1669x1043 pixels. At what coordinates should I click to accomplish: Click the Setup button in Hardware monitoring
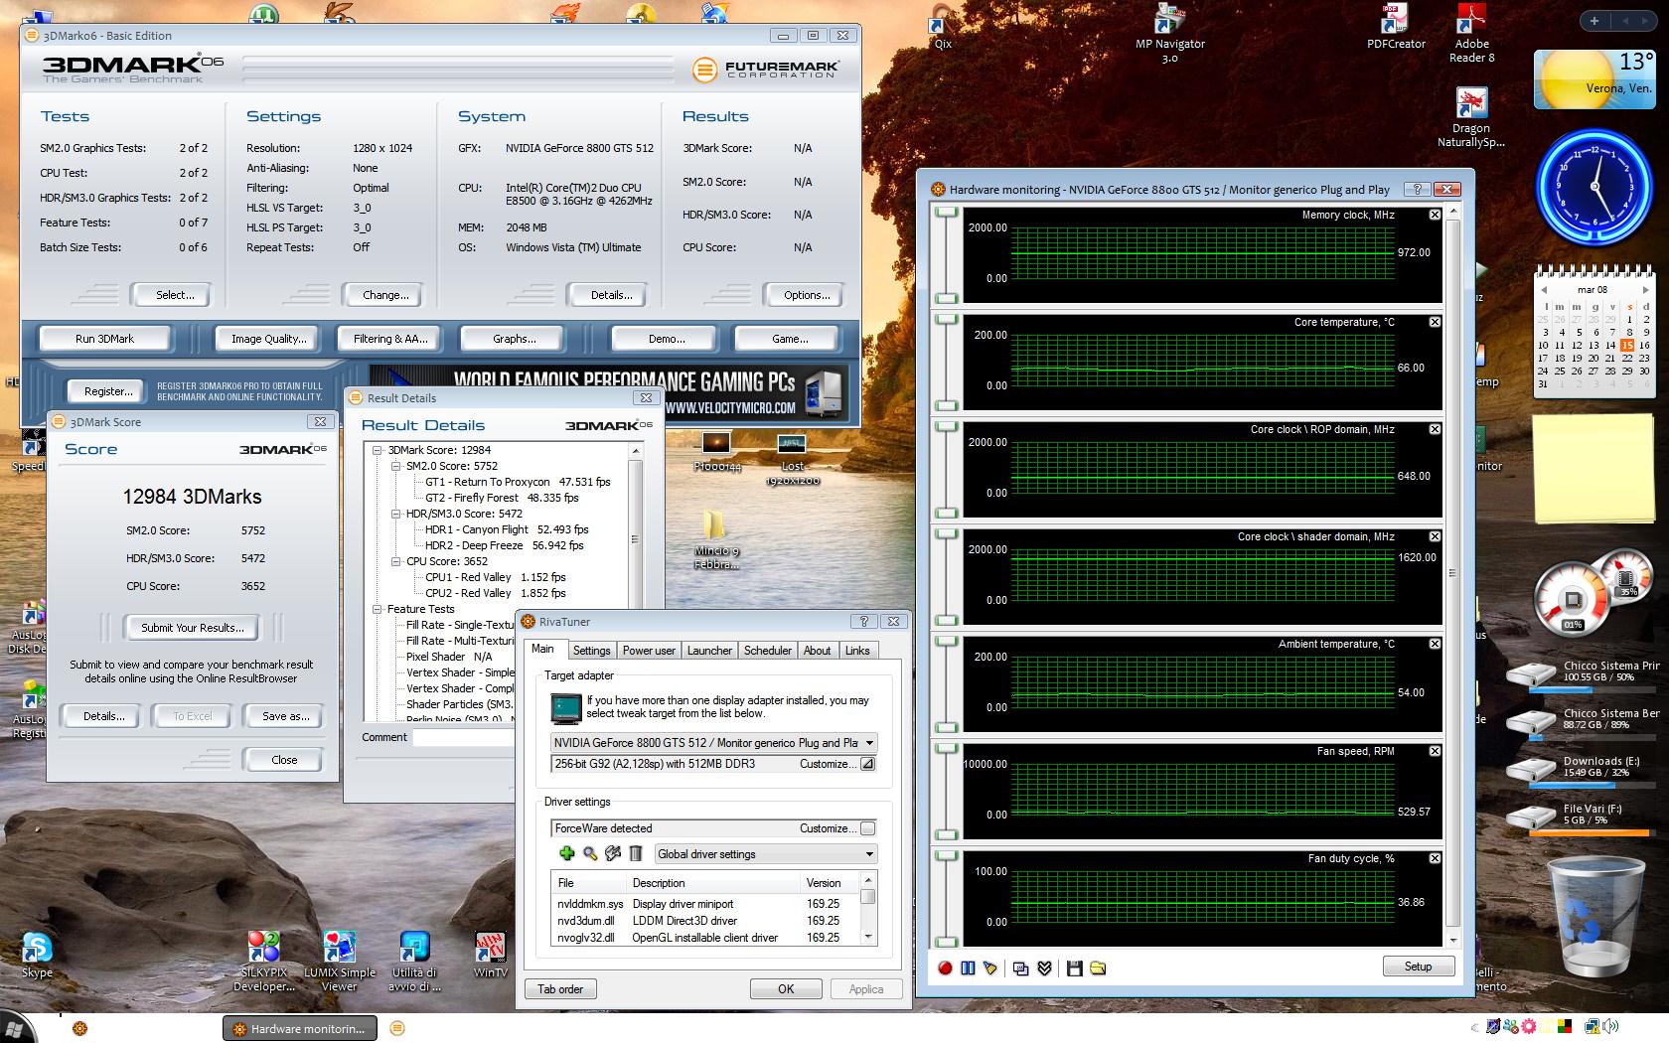click(x=1418, y=967)
